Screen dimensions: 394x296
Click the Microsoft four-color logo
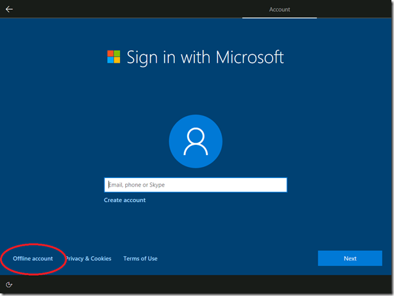[114, 57]
